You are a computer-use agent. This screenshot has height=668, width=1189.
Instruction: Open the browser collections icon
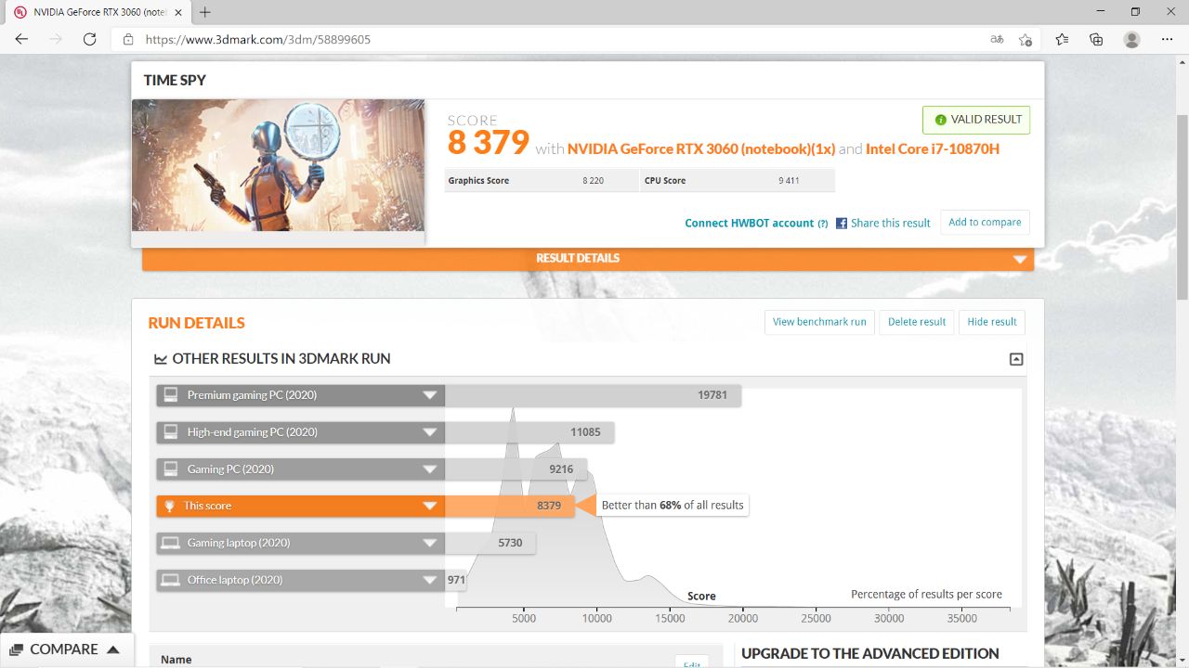click(1096, 39)
